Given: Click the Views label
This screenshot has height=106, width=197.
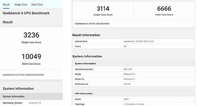Looking at the screenshot, I should 78,46.
